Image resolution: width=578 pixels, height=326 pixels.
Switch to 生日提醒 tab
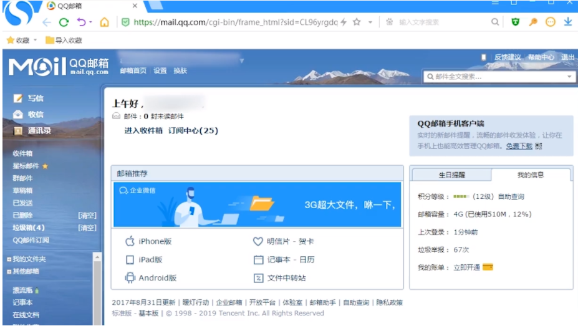point(451,175)
